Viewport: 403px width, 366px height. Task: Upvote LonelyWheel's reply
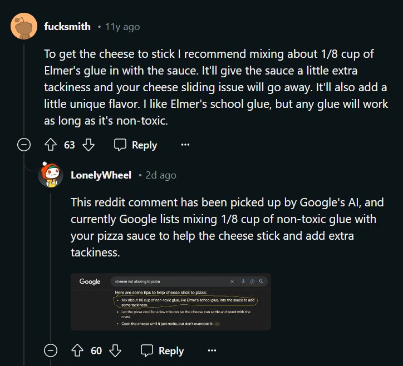[78, 351]
